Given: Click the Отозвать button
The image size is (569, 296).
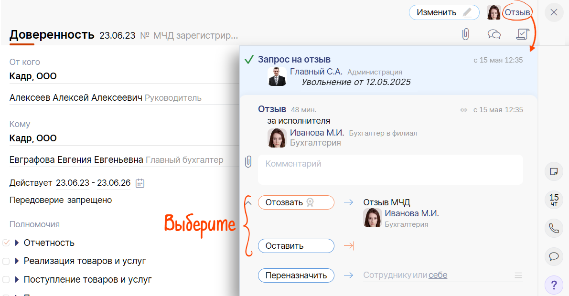Looking at the screenshot, I should click(296, 202).
